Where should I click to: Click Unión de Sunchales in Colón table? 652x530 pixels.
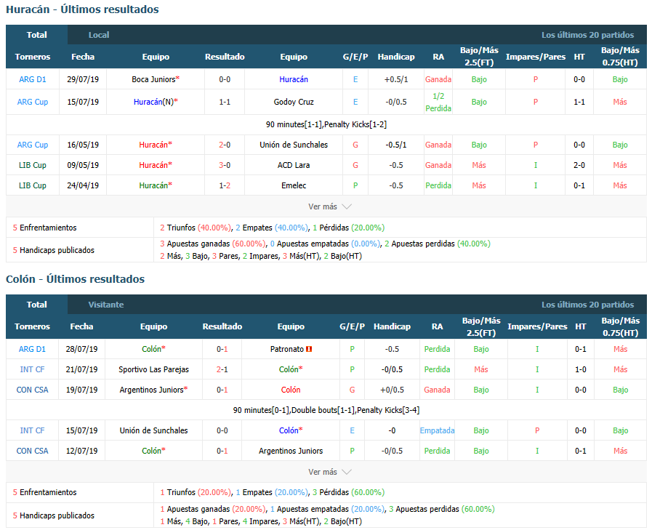coord(153,430)
